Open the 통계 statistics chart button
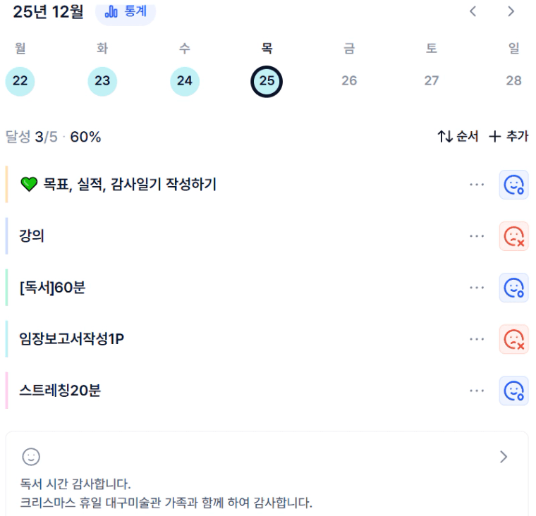Viewport: 536px width, 516px height. [125, 12]
